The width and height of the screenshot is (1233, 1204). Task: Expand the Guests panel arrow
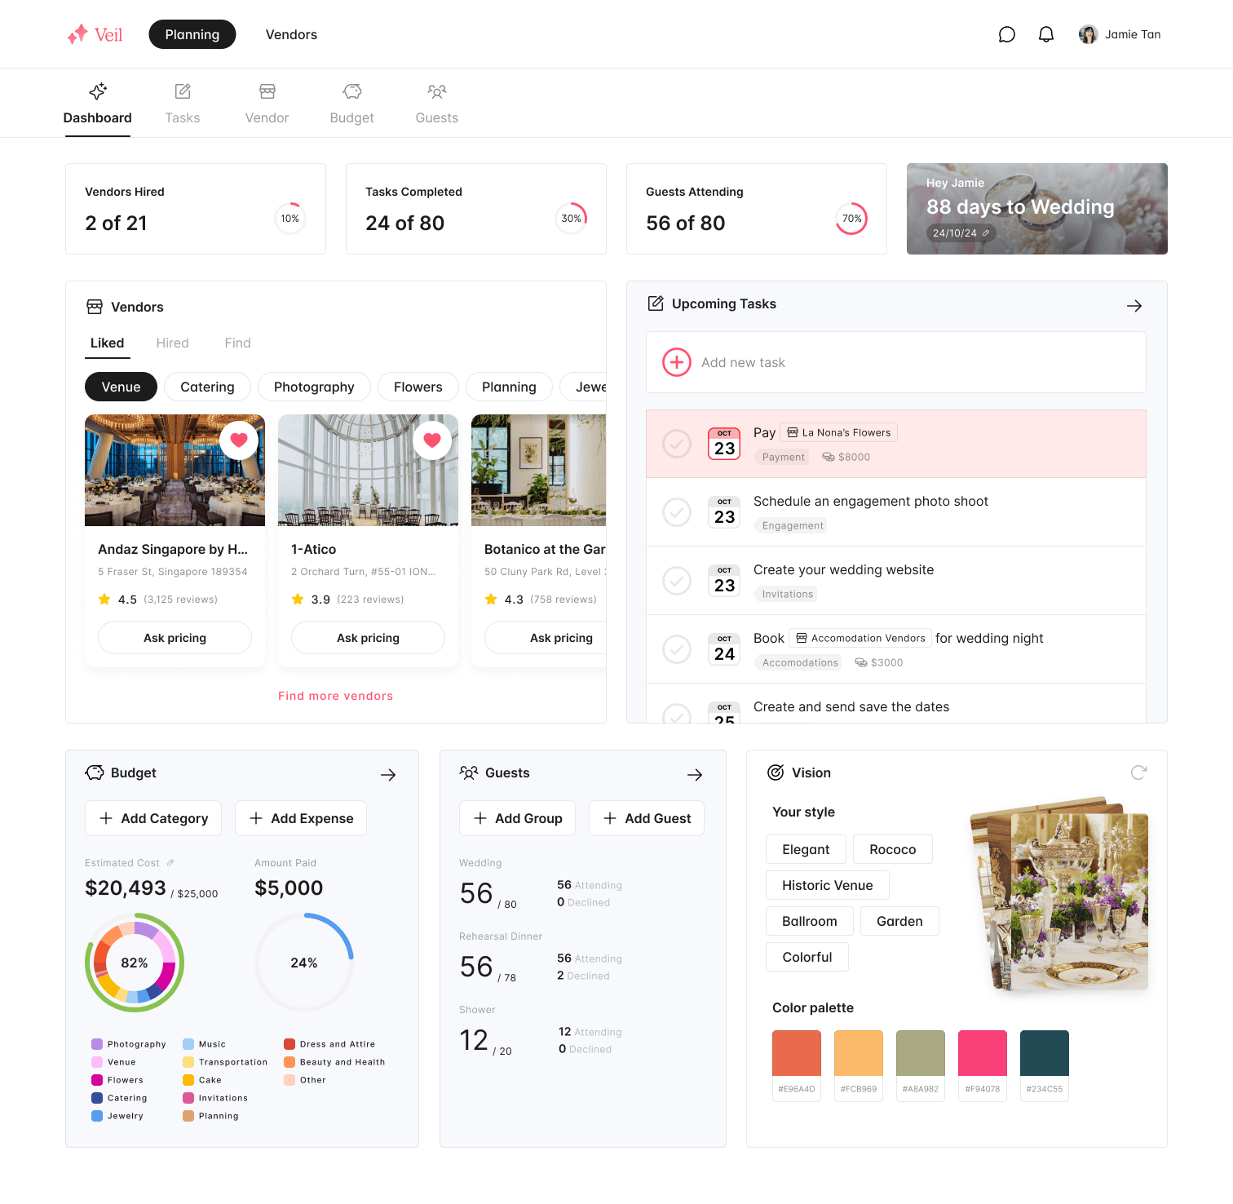tap(695, 775)
